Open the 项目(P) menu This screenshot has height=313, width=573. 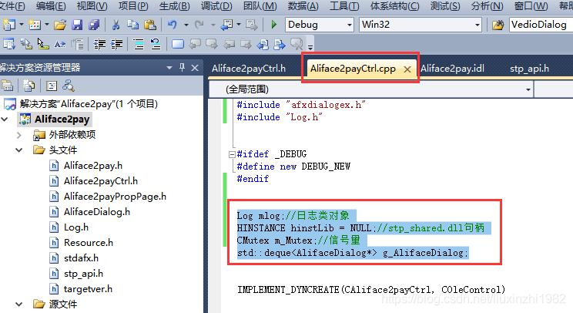click(x=133, y=6)
